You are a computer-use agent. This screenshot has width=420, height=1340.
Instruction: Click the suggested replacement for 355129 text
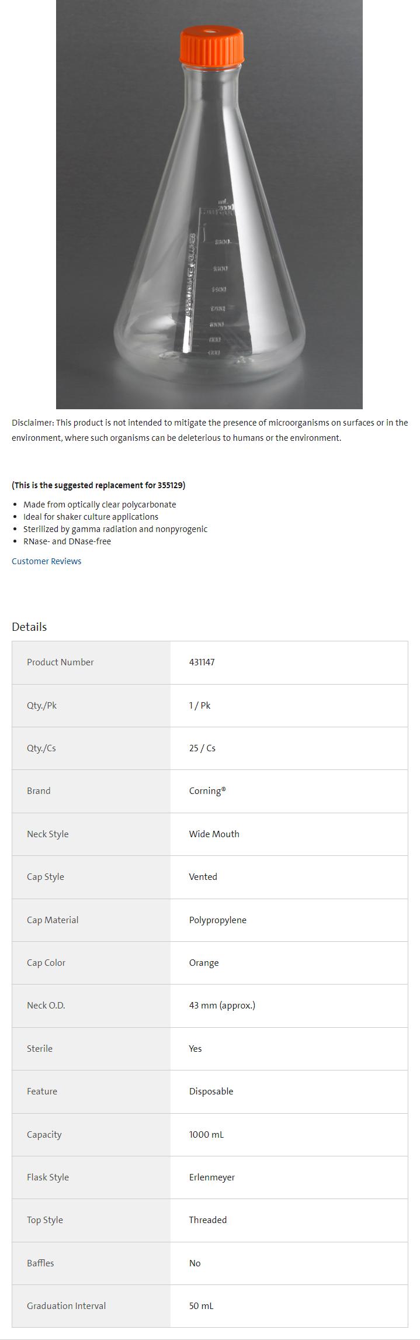pos(99,485)
